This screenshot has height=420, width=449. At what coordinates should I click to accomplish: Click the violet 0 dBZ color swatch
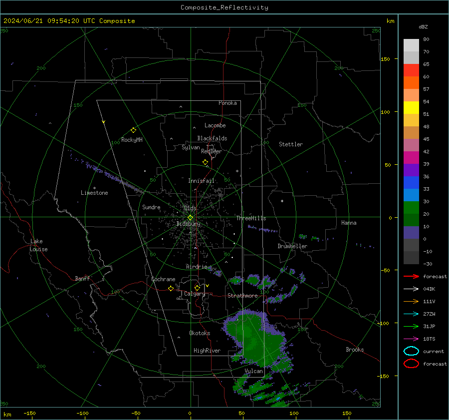411,233
